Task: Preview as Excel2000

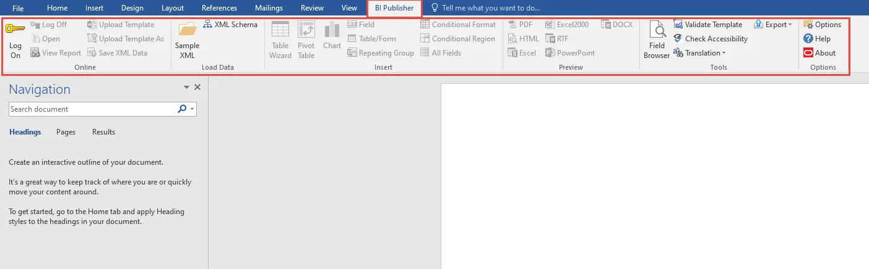Action: point(567,25)
